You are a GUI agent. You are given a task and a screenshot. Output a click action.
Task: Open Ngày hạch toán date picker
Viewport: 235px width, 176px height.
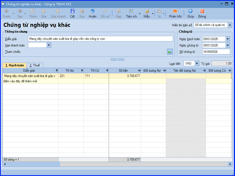(x=228, y=39)
